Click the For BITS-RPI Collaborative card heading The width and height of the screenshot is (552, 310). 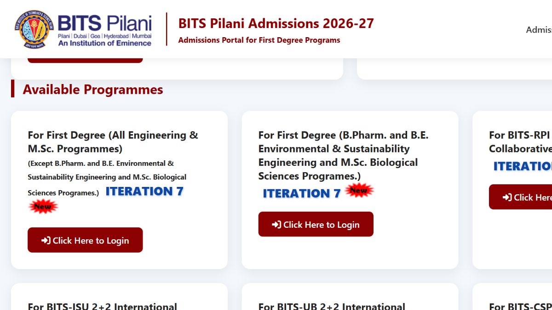click(x=520, y=142)
